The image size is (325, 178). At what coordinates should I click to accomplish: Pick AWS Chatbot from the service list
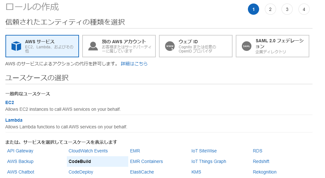coord(20,172)
